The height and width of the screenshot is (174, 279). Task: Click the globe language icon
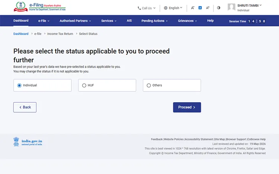point(166,8)
